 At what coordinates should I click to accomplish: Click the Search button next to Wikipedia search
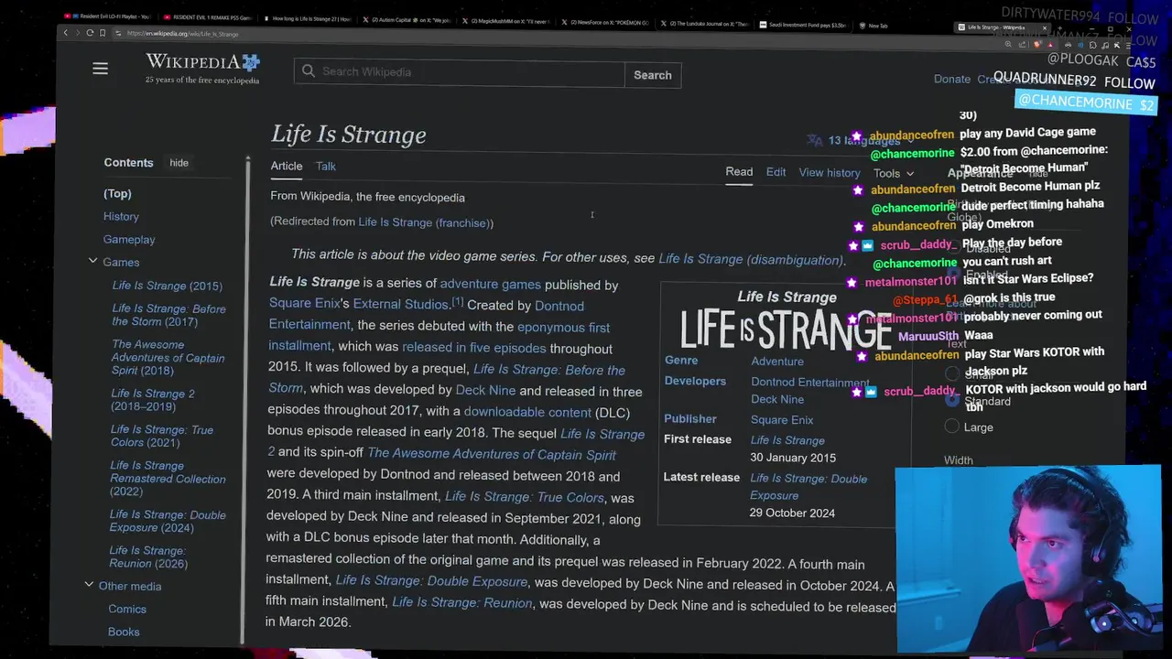click(652, 75)
